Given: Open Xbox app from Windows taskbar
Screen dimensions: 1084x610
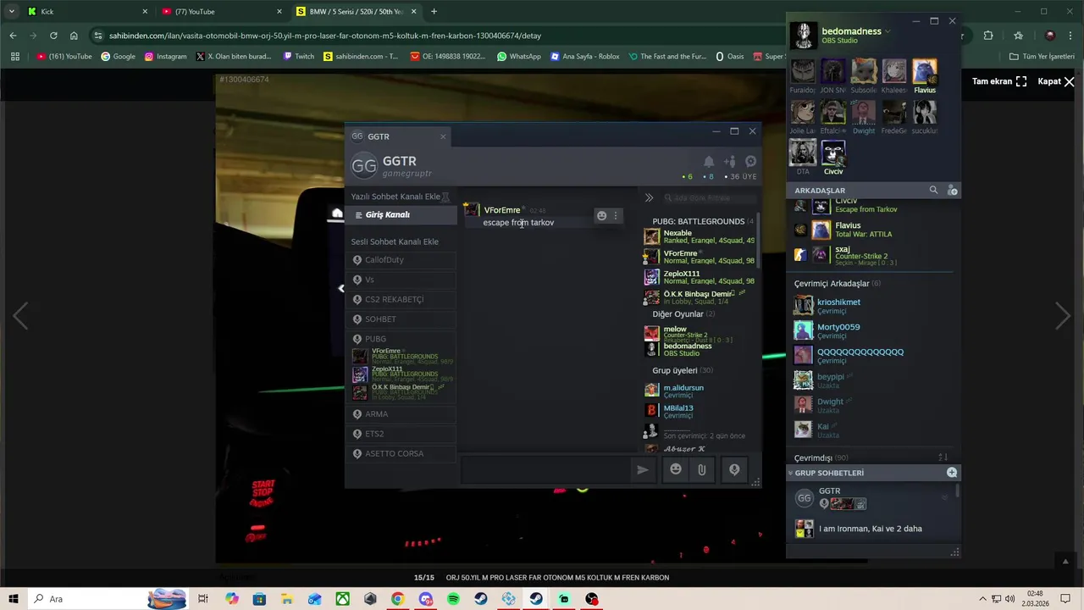Looking at the screenshot, I should 342,599.
